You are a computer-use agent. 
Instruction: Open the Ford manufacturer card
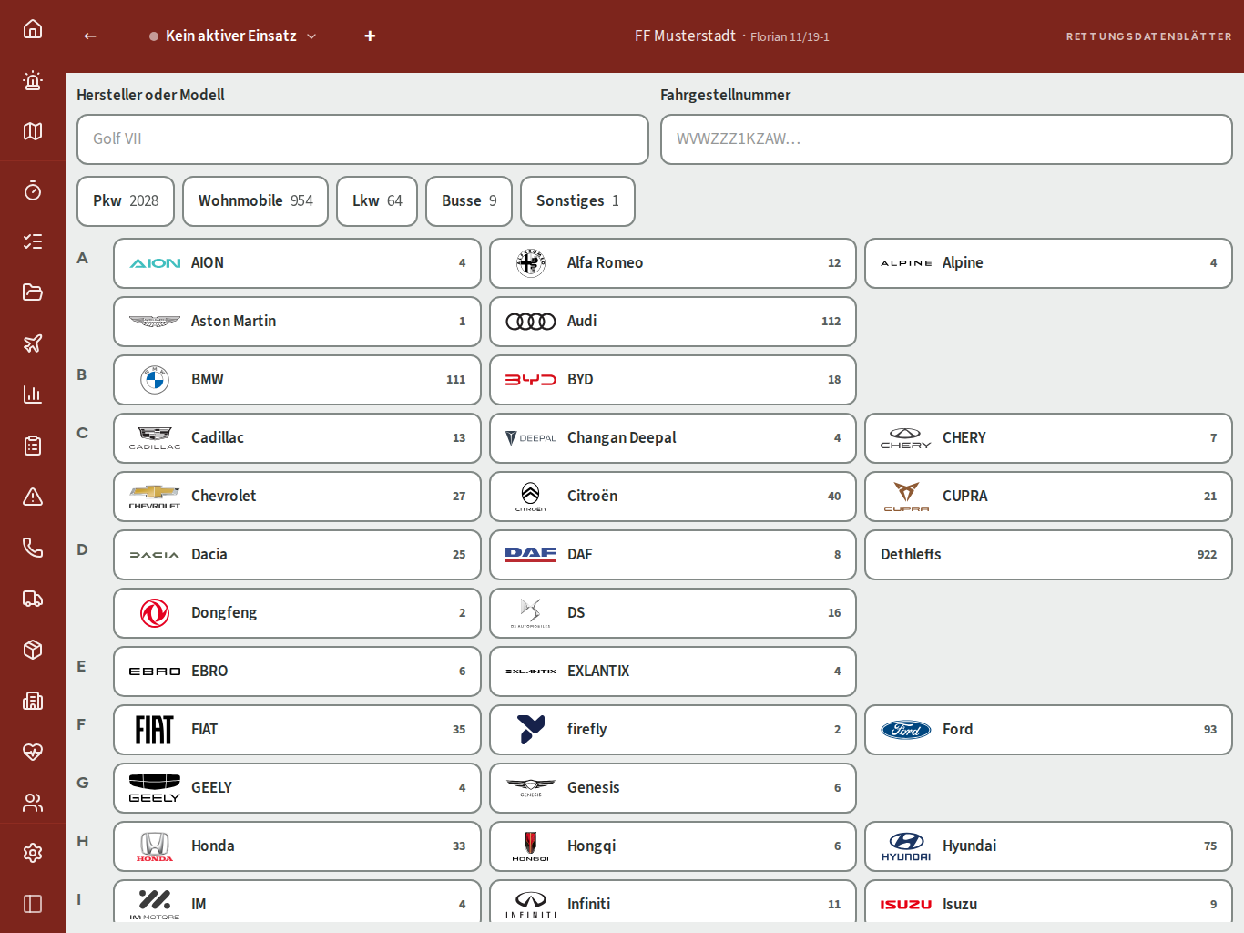(1048, 730)
